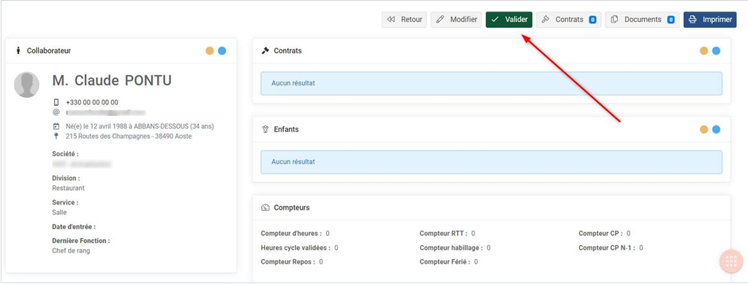Viewport: 748px width, 284px height.
Task: Open the Modifier edit button
Action: coord(456,20)
